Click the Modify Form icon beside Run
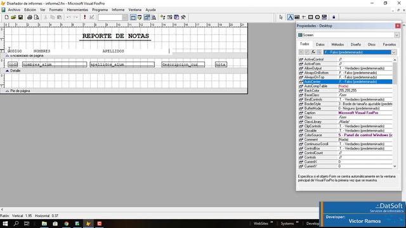Image resolution: width=406 pixels, height=228 pixels. pyautogui.click(x=91, y=17)
